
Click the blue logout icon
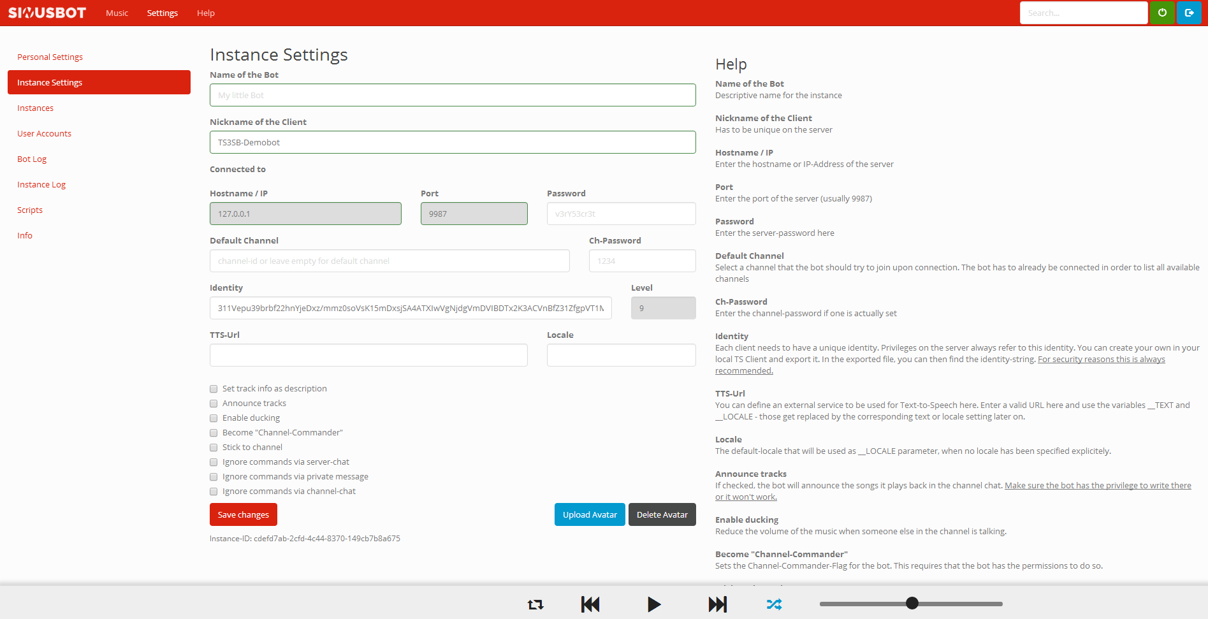click(1189, 13)
